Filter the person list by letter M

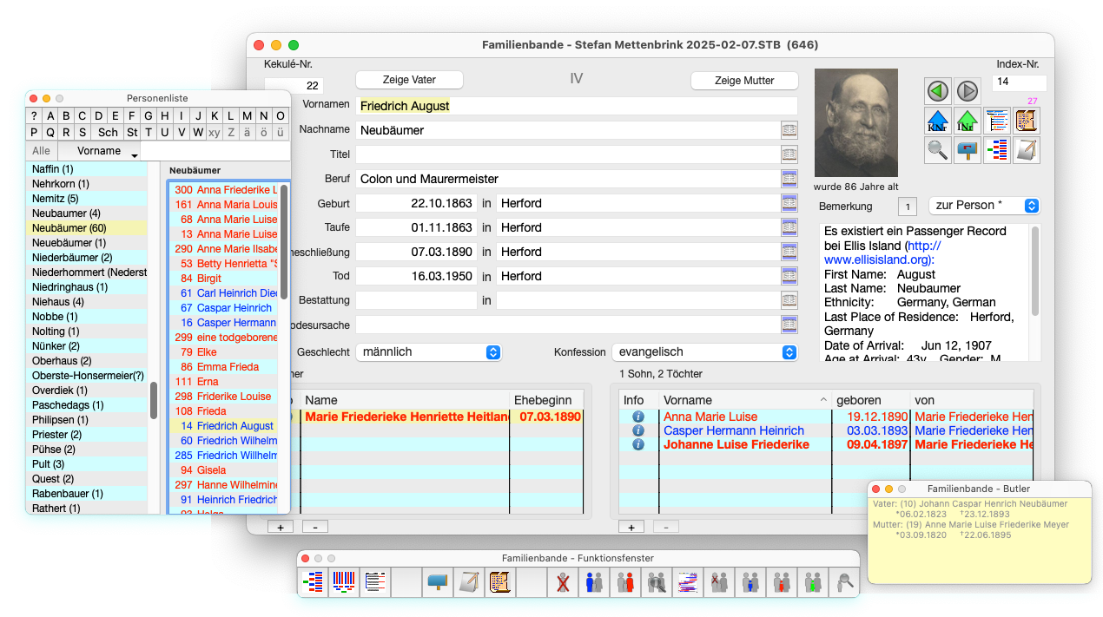[247, 116]
